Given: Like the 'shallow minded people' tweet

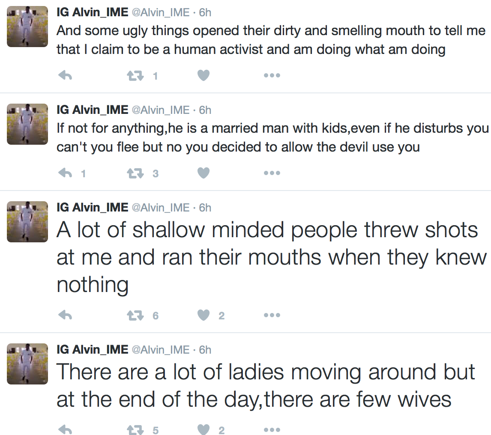Looking at the screenshot, I should pyautogui.click(x=204, y=315).
